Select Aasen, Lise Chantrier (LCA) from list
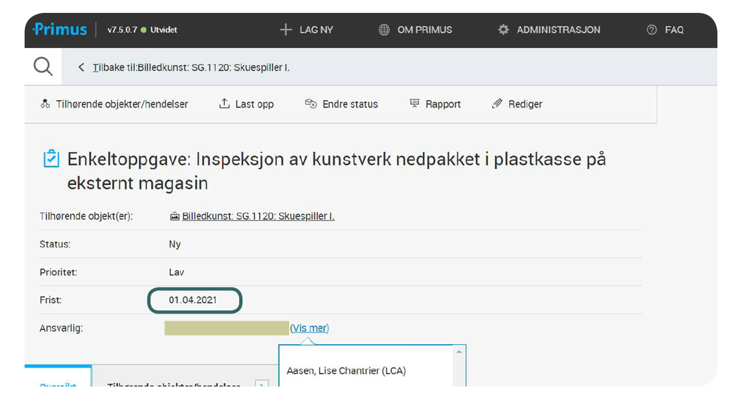742x400 pixels. click(x=346, y=371)
